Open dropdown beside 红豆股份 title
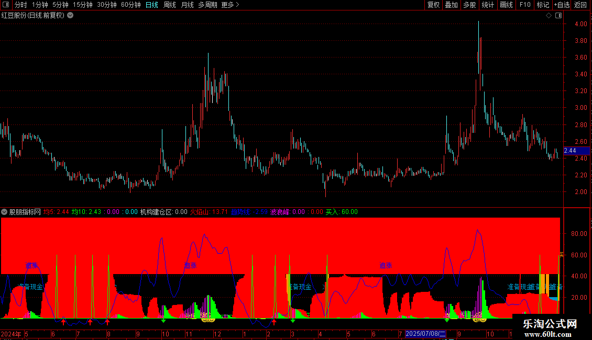The height and width of the screenshot is (340, 592). [x=70, y=16]
